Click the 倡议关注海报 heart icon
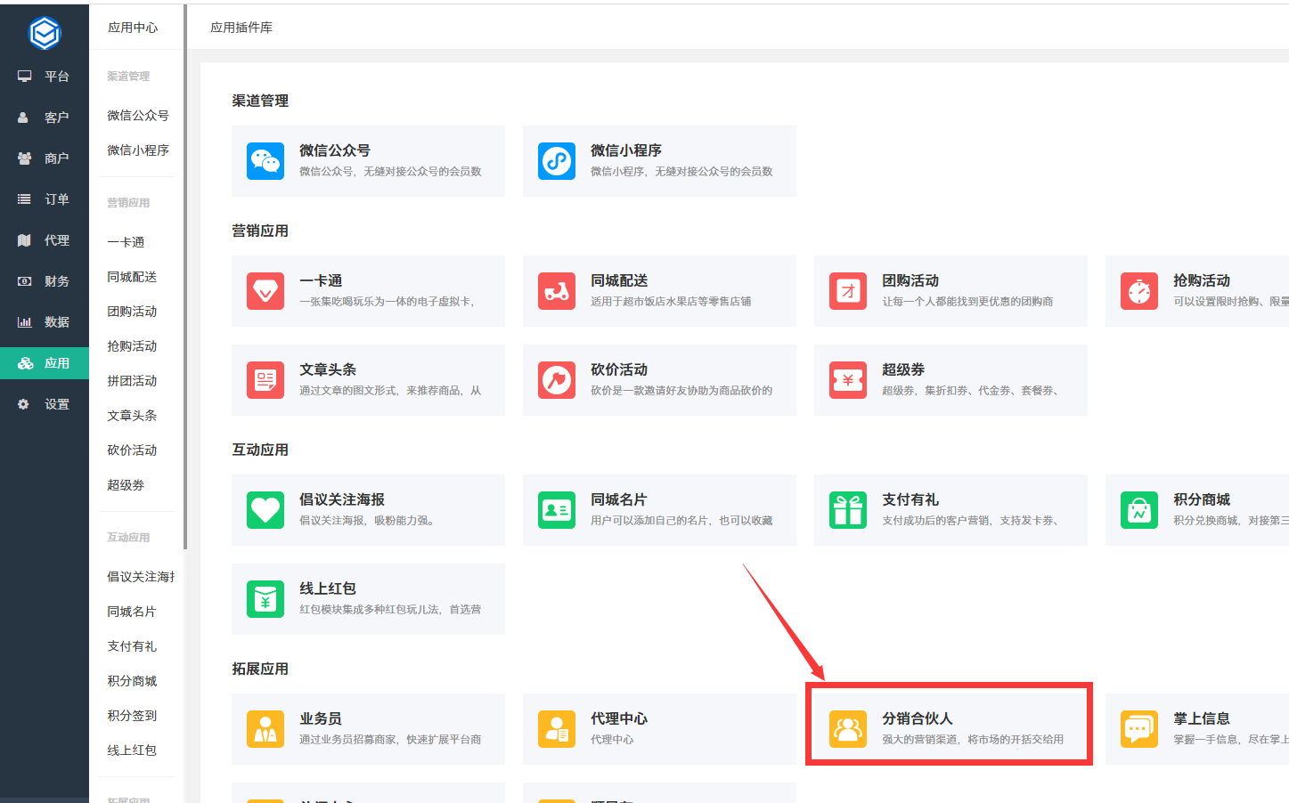1289x803 pixels. tap(265, 510)
